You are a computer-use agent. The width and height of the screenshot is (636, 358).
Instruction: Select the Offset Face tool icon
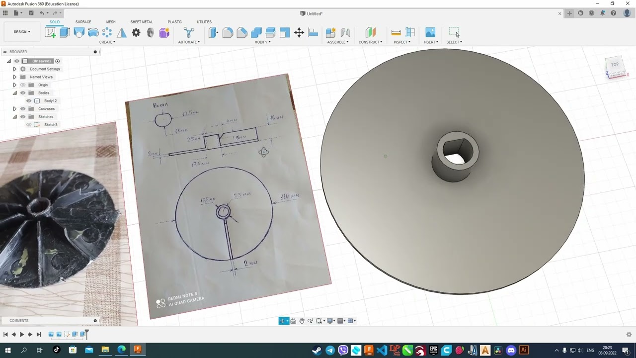tap(270, 33)
